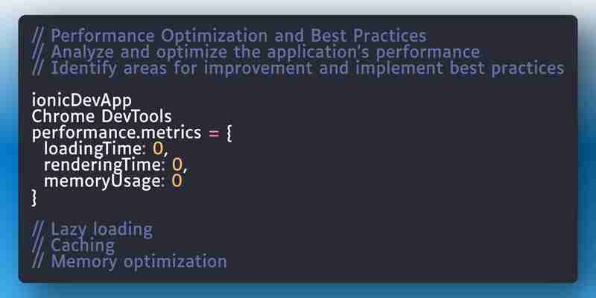Click the word 'Practices' in first comment

pos(390,36)
